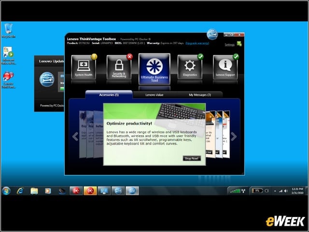Image resolution: width=309 pixels, height=232 pixels.
Task: Open the Security & Networking tile
Action: point(119,67)
